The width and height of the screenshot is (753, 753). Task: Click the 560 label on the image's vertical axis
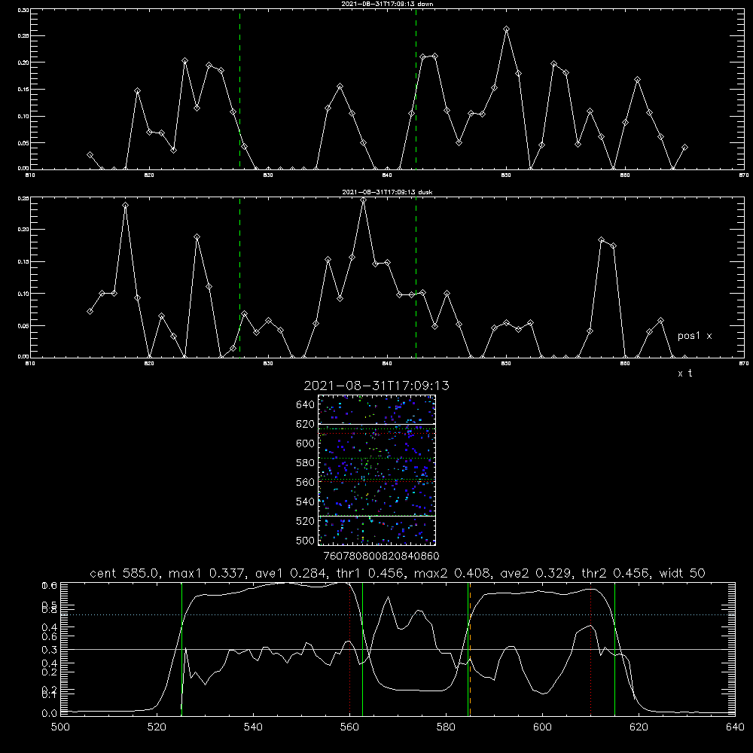click(305, 482)
